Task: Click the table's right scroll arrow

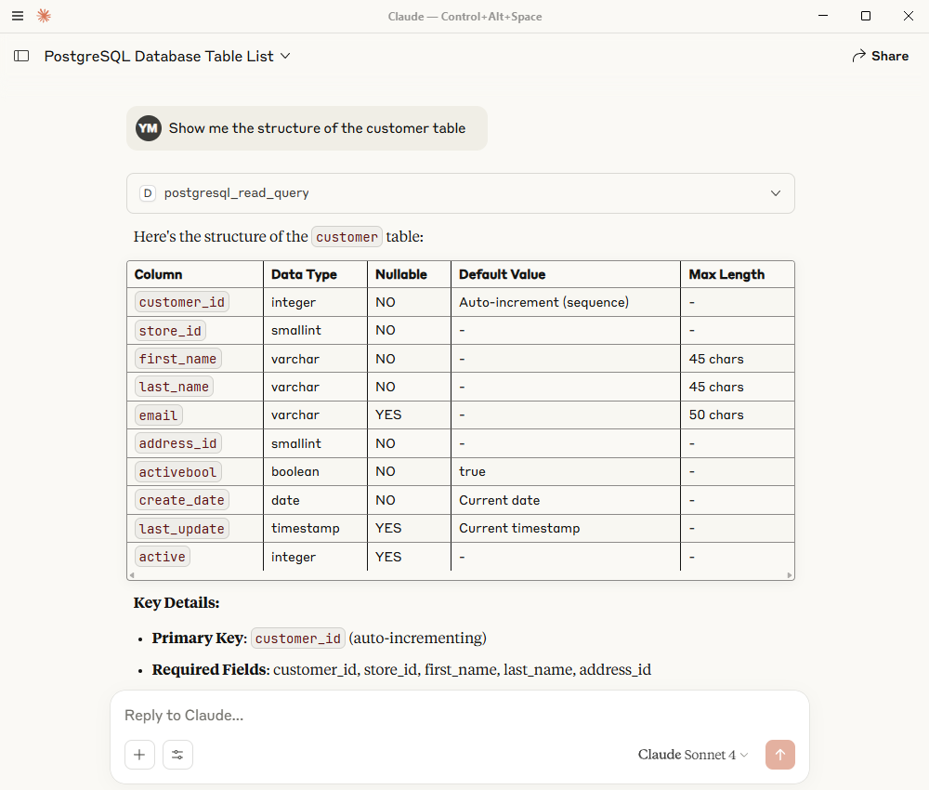Action: click(x=789, y=575)
